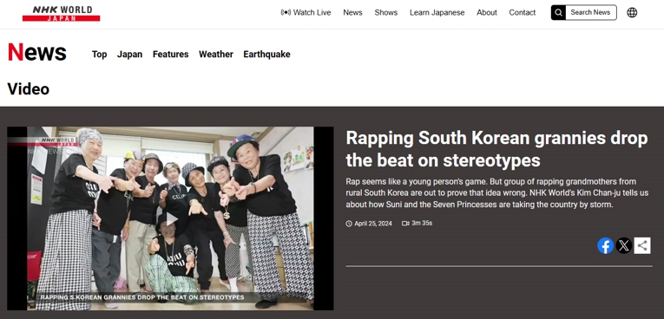Select the Japan news tab
This screenshot has width=664, height=319.
[129, 54]
